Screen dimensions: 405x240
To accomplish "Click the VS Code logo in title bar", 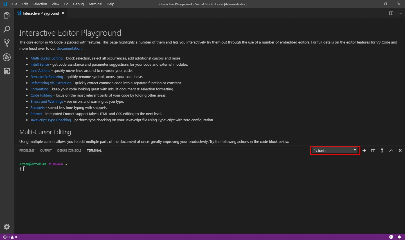I will click(5, 4).
